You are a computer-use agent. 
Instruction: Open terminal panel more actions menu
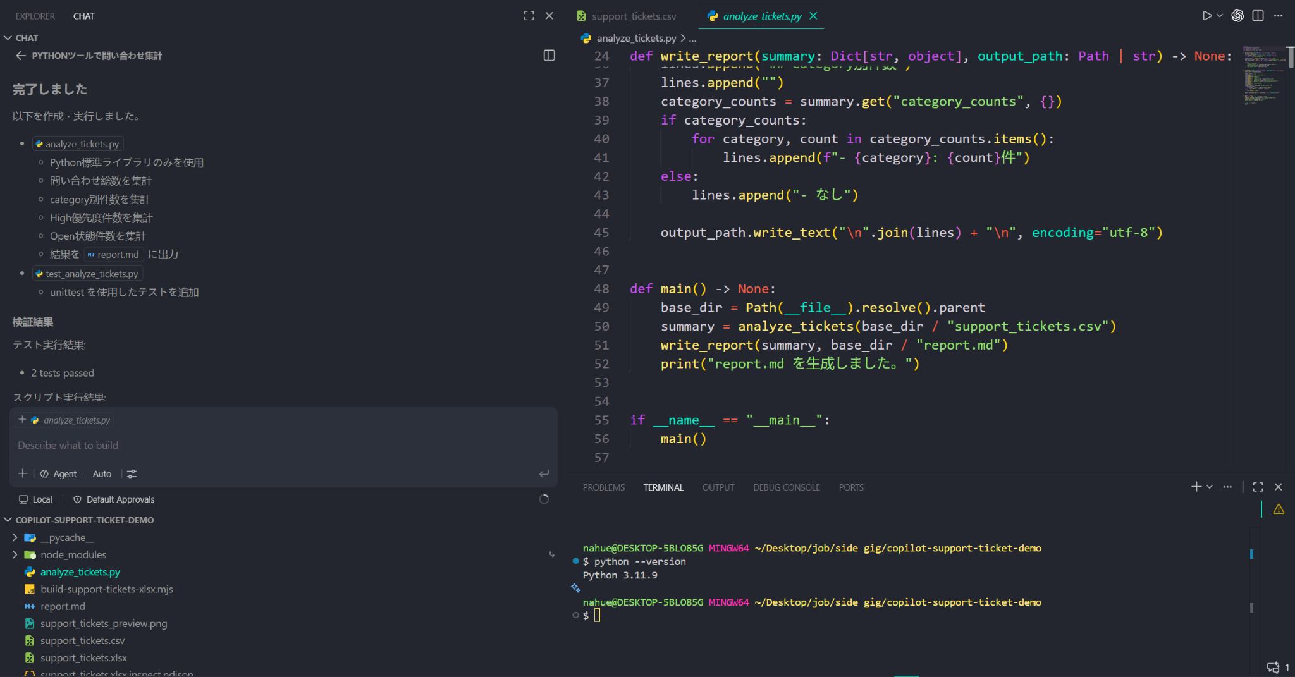click(x=1227, y=487)
